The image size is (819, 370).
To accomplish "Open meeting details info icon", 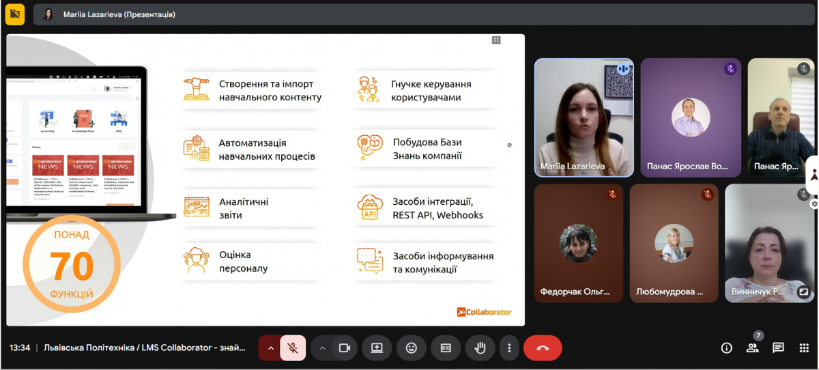I will (727, 348).
